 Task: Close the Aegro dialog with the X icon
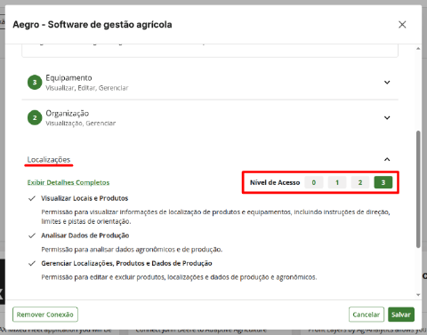(x=402, y=24)
